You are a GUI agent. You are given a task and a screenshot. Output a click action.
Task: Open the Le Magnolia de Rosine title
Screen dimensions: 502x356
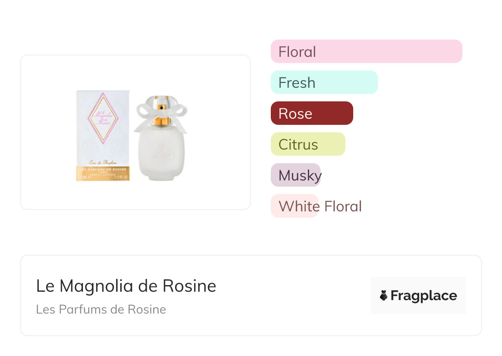click(126, 286)
